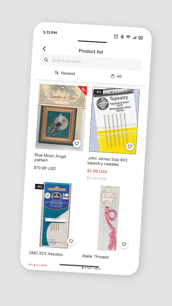Click the -6% discount badge
This screenshot has height=306, width=172.
coord(39,187)
